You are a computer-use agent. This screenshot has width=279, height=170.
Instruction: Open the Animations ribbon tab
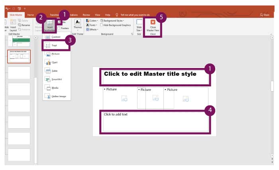[x=75, y=15]
